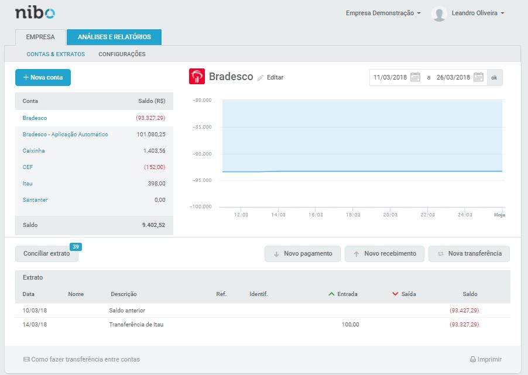
Task: Click the start date field 11/03/2018
Action: click(x=389, y=77)
